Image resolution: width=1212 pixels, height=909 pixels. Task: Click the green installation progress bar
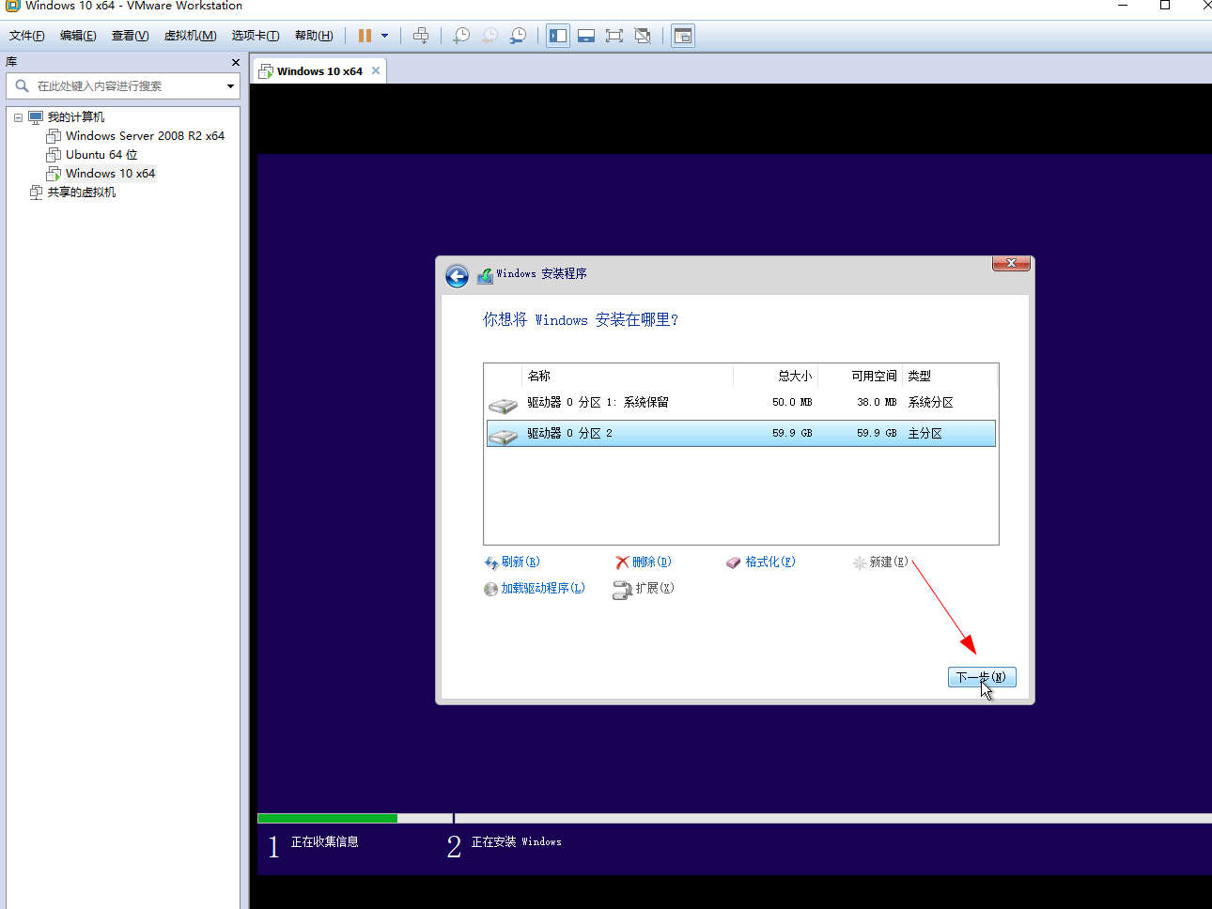(x=327, y=819)
